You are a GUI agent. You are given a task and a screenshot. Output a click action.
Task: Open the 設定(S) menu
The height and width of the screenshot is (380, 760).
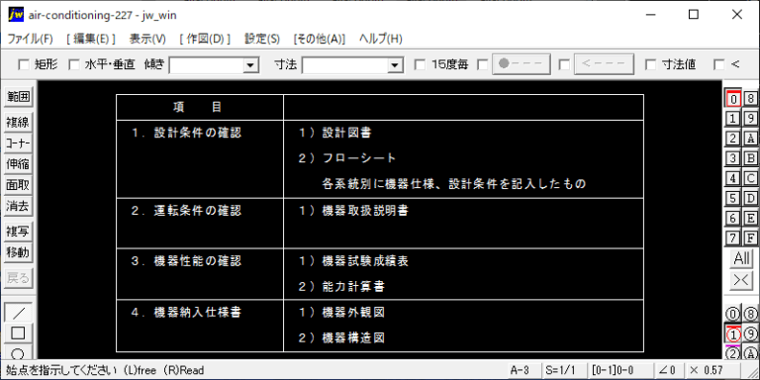click(262, 40)
